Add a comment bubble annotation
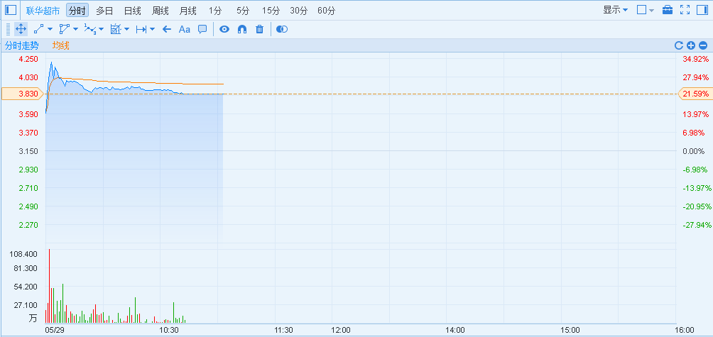 click(x=202, y=29)
